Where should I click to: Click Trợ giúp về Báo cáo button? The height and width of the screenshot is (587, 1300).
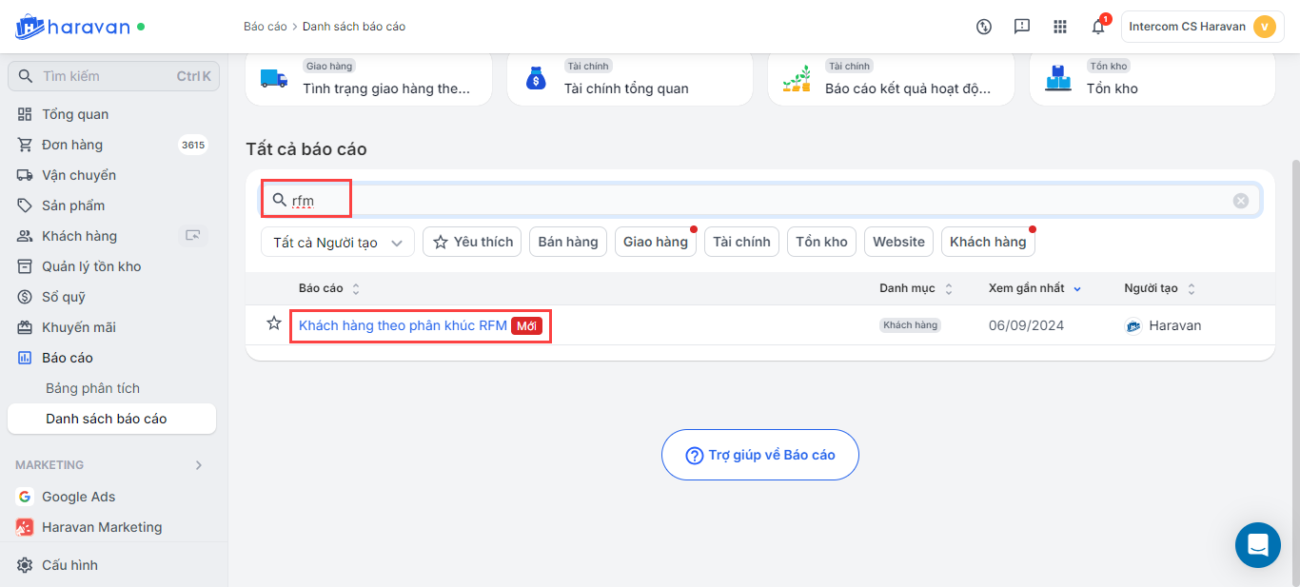point(759,455)
